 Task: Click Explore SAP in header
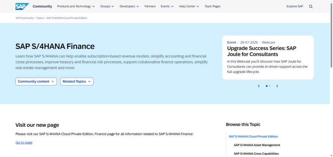click(295, 6)
